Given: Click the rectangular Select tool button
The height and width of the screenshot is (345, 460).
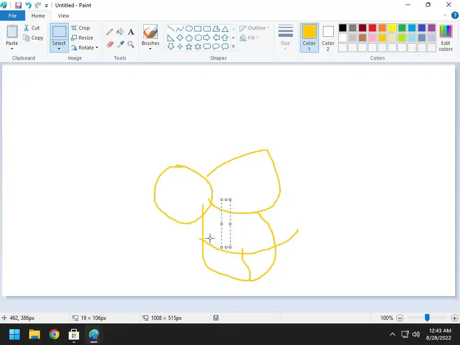Looking at the screenshot, I should (59, 31).
